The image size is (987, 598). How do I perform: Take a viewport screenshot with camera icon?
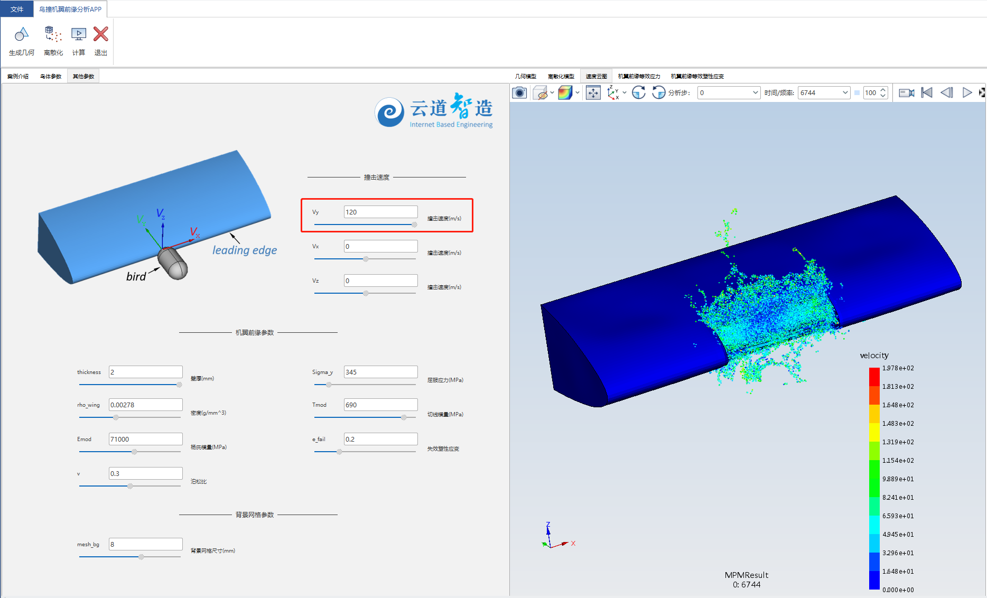tap(520, 93)
